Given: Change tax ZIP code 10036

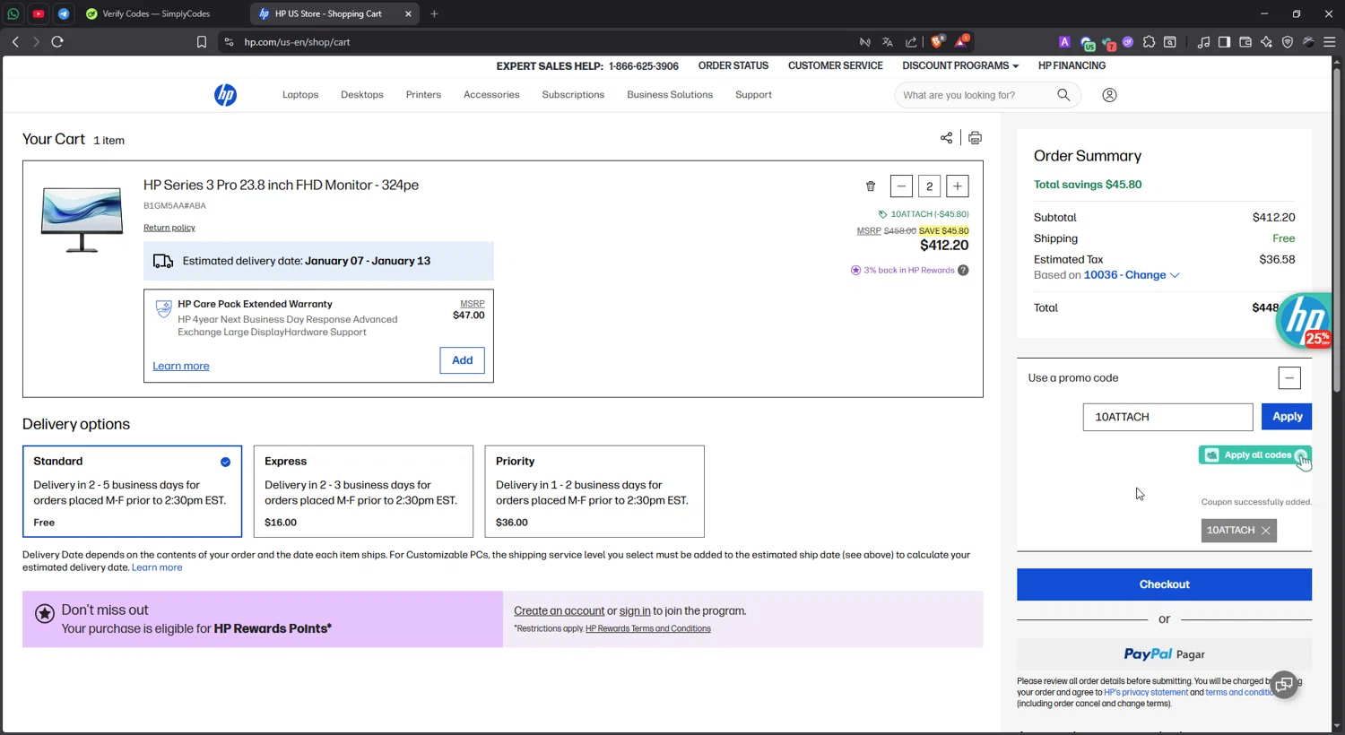Looking at the screenshot, I should 1132,275.
